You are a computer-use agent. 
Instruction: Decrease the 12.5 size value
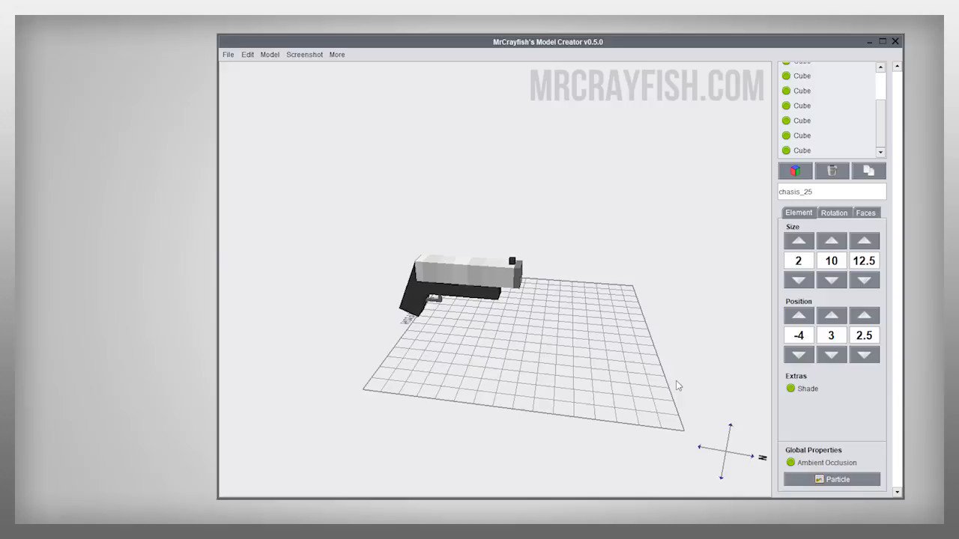click(864, 279)
